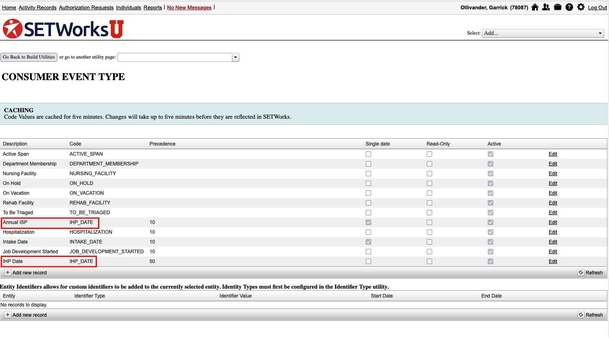Image resolution: width=609 pixels, height=337 pixels.
Task: Click the SETWorksU logo
Action: pyautogui.click(x=63, y=29)
